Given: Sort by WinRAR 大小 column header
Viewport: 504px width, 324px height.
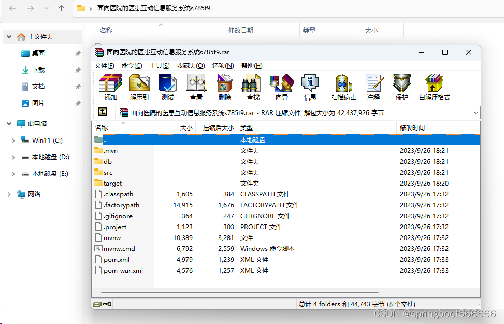Looking at the screenshot, I should pos(175,128).
